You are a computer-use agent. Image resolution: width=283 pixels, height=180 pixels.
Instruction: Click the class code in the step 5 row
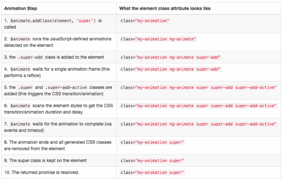click(199, 87)
